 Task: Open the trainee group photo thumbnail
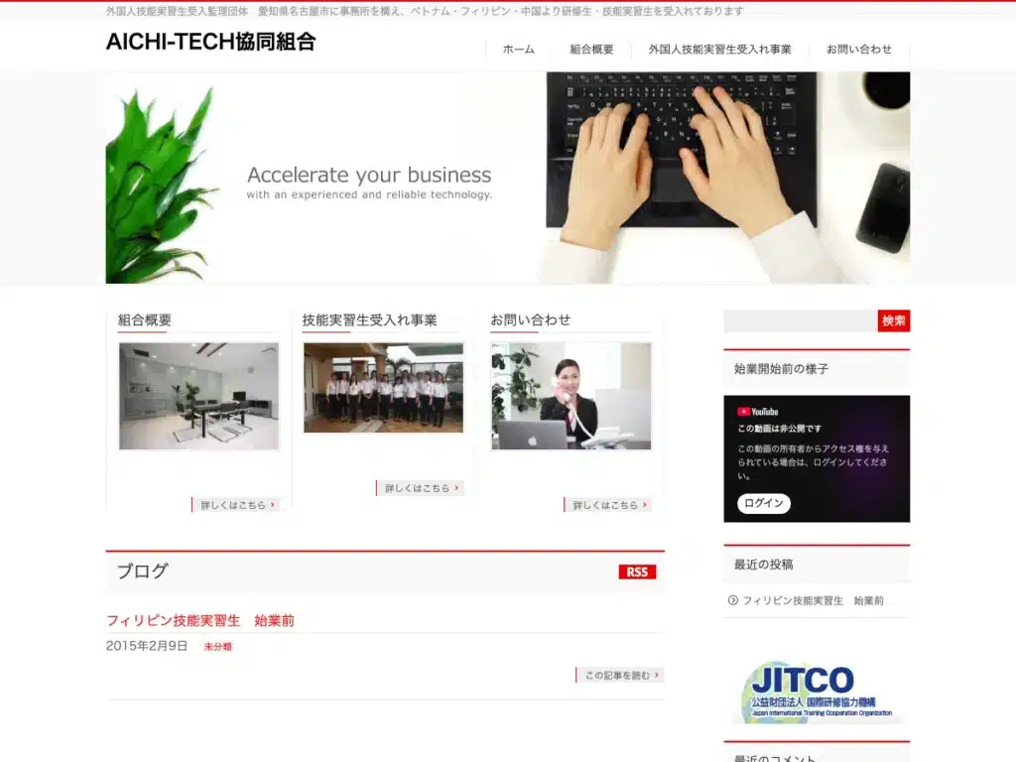click(383, 388)
